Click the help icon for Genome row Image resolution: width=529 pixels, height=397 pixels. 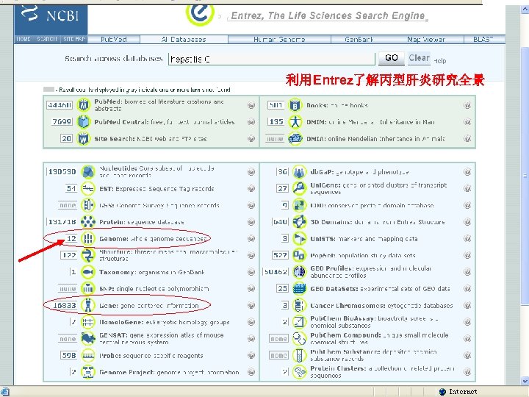tap(251, 238)
